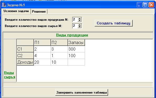Switch to the Решение tab

click(x=39, y=12)
